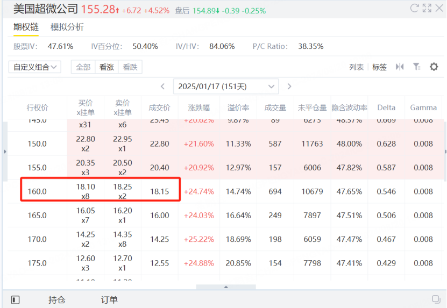The width and height of the screenshot is (447, 308).
Task: Click the Delta value 0.506
Action: coord(386,216)
